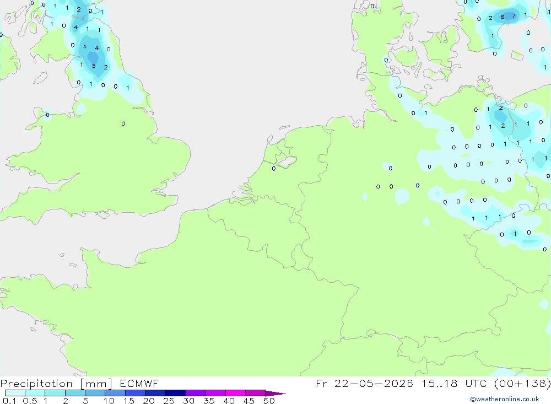Click the '(00+138)' forecast offset text
551x404 pixels.
tap(522, 384)
